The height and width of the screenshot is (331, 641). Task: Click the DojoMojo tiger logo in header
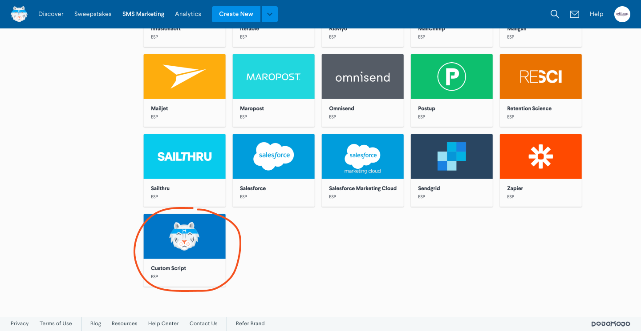19,14
